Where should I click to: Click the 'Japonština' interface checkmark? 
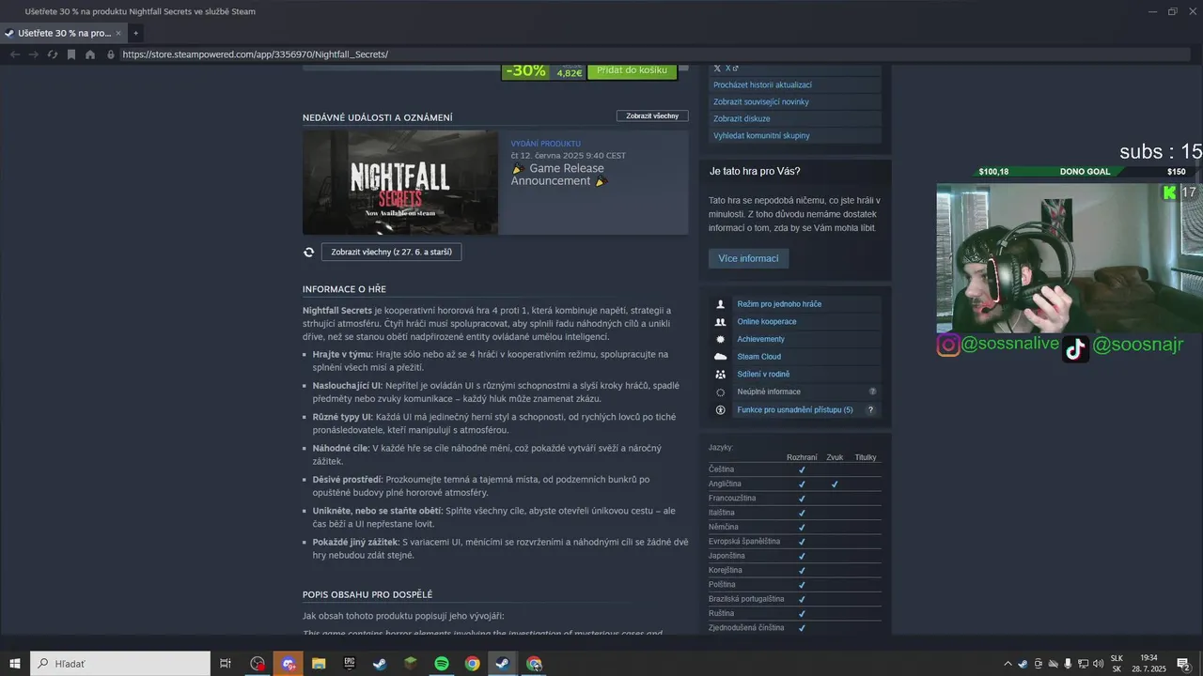pos(802,556)
